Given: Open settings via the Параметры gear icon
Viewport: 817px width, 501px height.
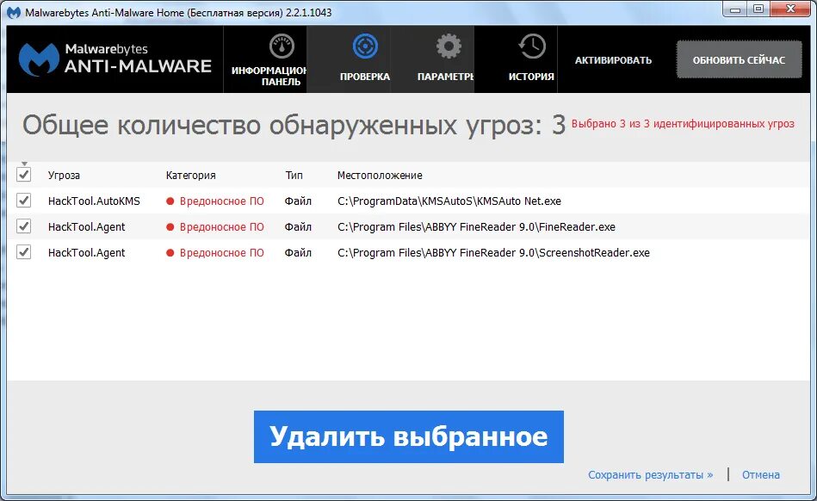Looking at the screenshot, I should coord(447,46).
